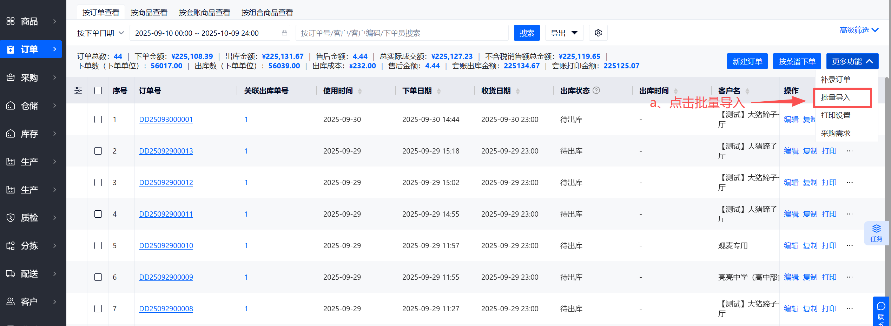Screen dimensions: 891x326
Task: Click the 配送 delivery truck sidebar icon
Action: pyautogui.click(x=11, y=274)
